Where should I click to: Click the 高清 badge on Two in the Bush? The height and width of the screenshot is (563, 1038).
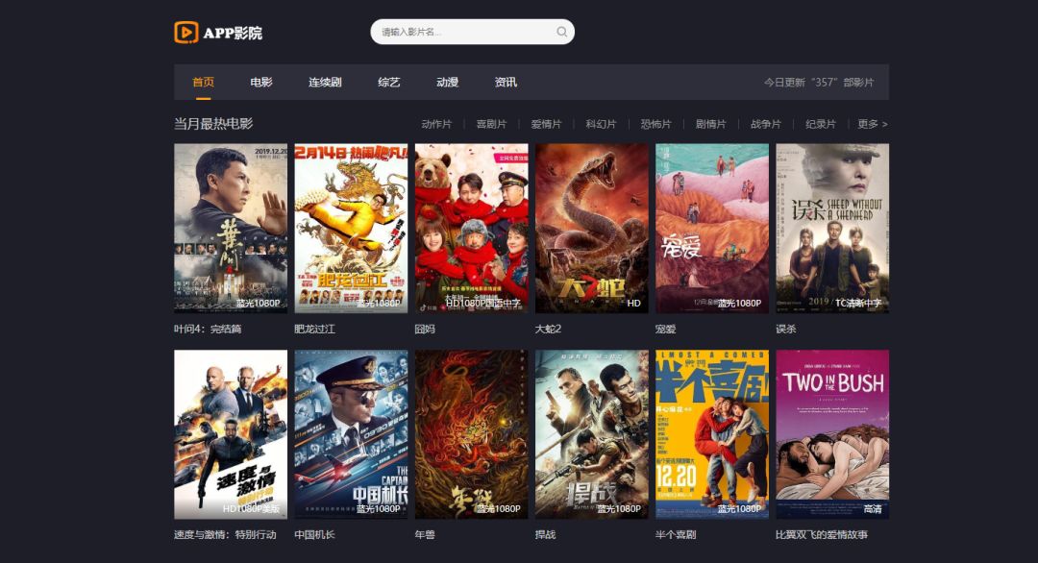pyautogui.click(x=873, y=509)
